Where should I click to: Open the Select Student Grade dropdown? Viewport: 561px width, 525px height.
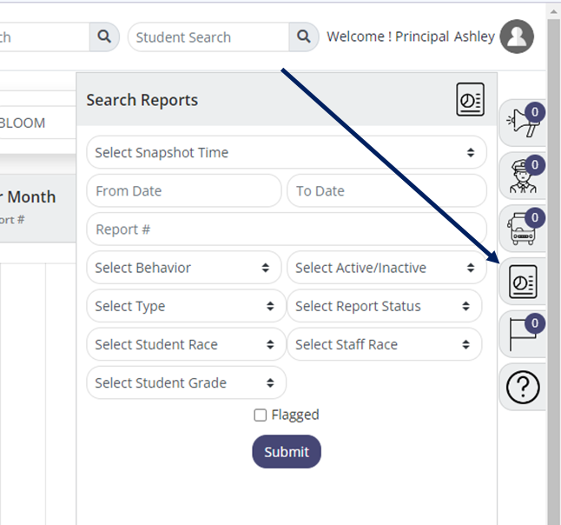186,382
